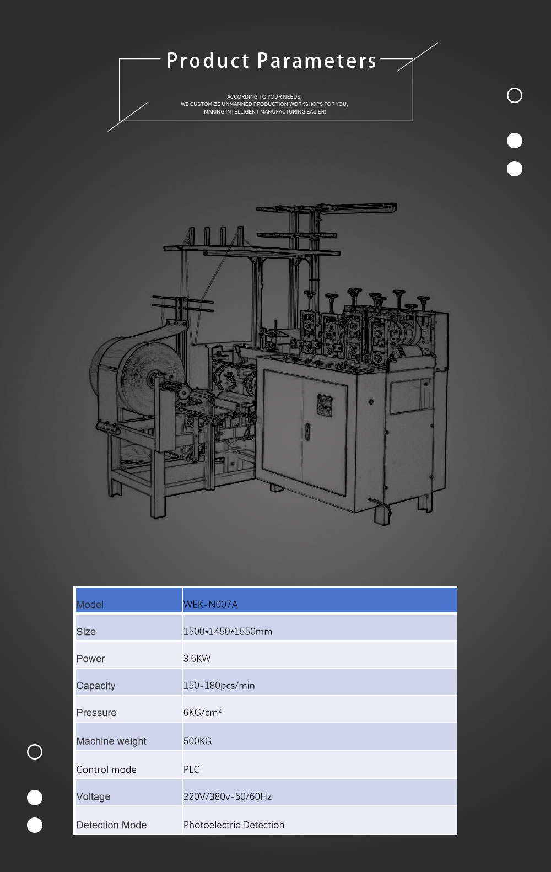This screenshot has height=872, width=551.
Task: Click the cabinet door handle on the machine
Action: pyautogui.click(x=307, y=431)
